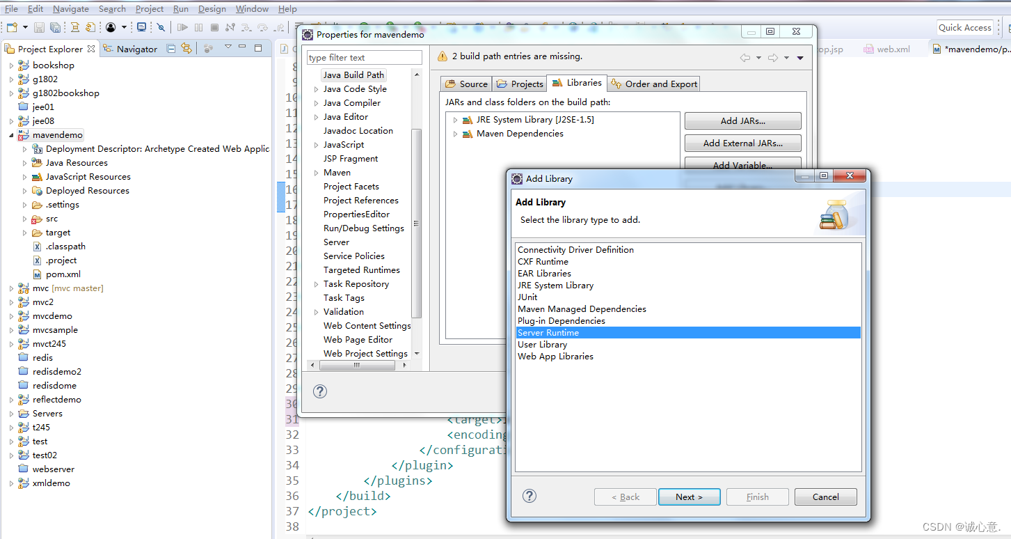Open New wizard dropdown arrow

(25, 27)
